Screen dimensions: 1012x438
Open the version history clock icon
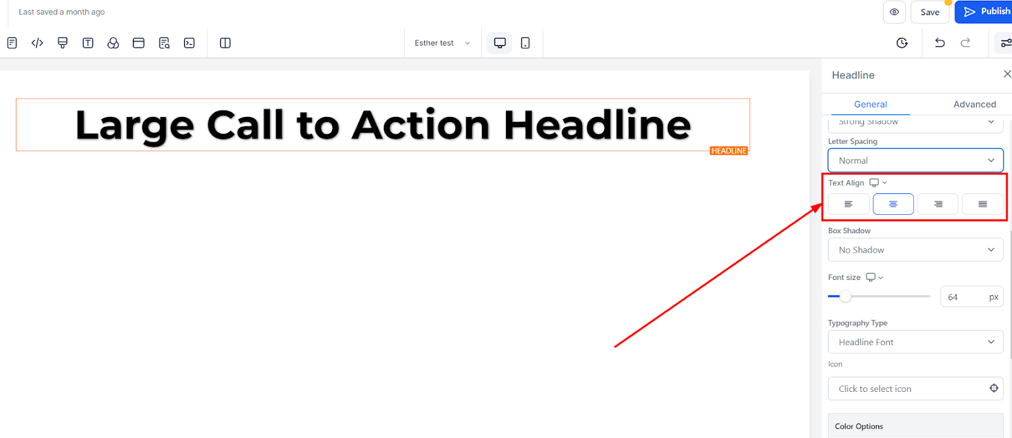coord(902,43)
